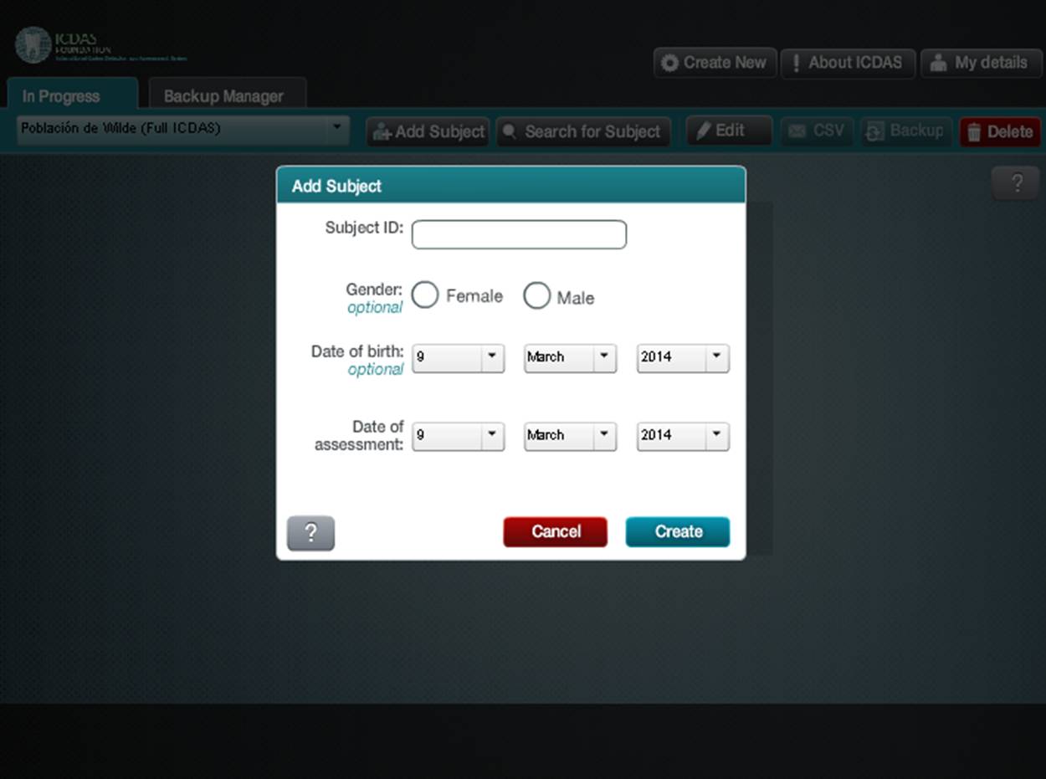The height and width of the screenshot is (779, 1046).
Task: Open the date of birth day dropdown
Action: tap(458, 357)
